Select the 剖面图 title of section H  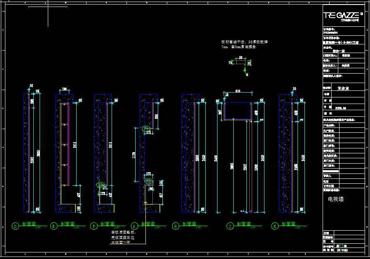189,224
